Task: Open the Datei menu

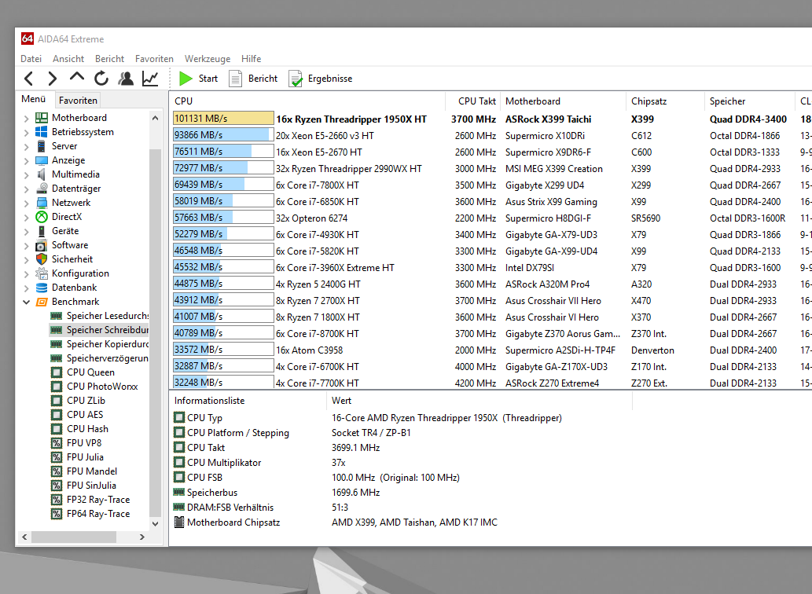Action: (x=31, y=58)
